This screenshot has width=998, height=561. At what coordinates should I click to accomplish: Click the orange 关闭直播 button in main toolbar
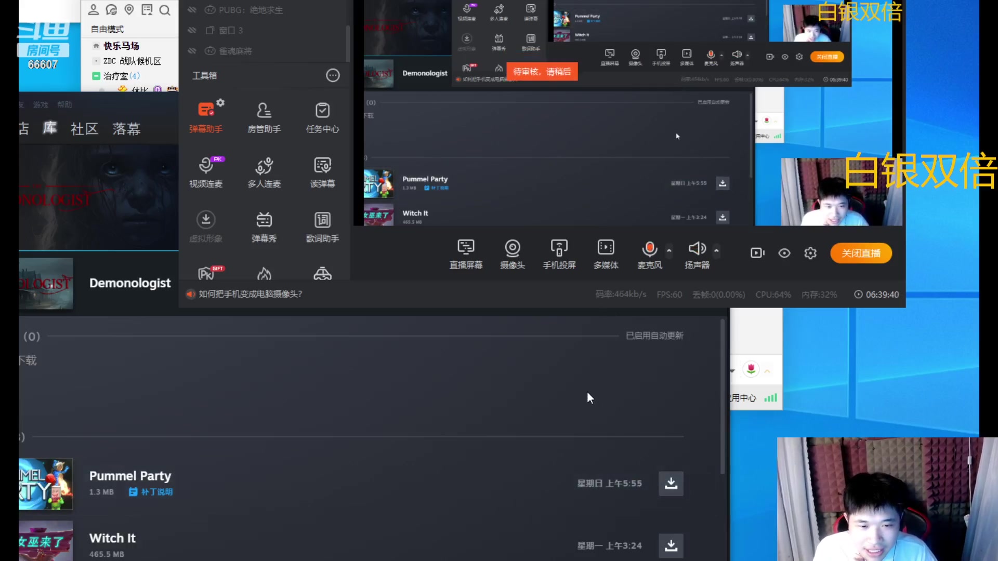click(x=861, y=253)
